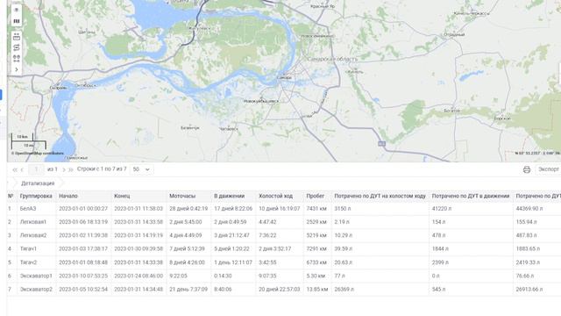Click the paired-markers icon on map toolbar

tap(17, 59)
